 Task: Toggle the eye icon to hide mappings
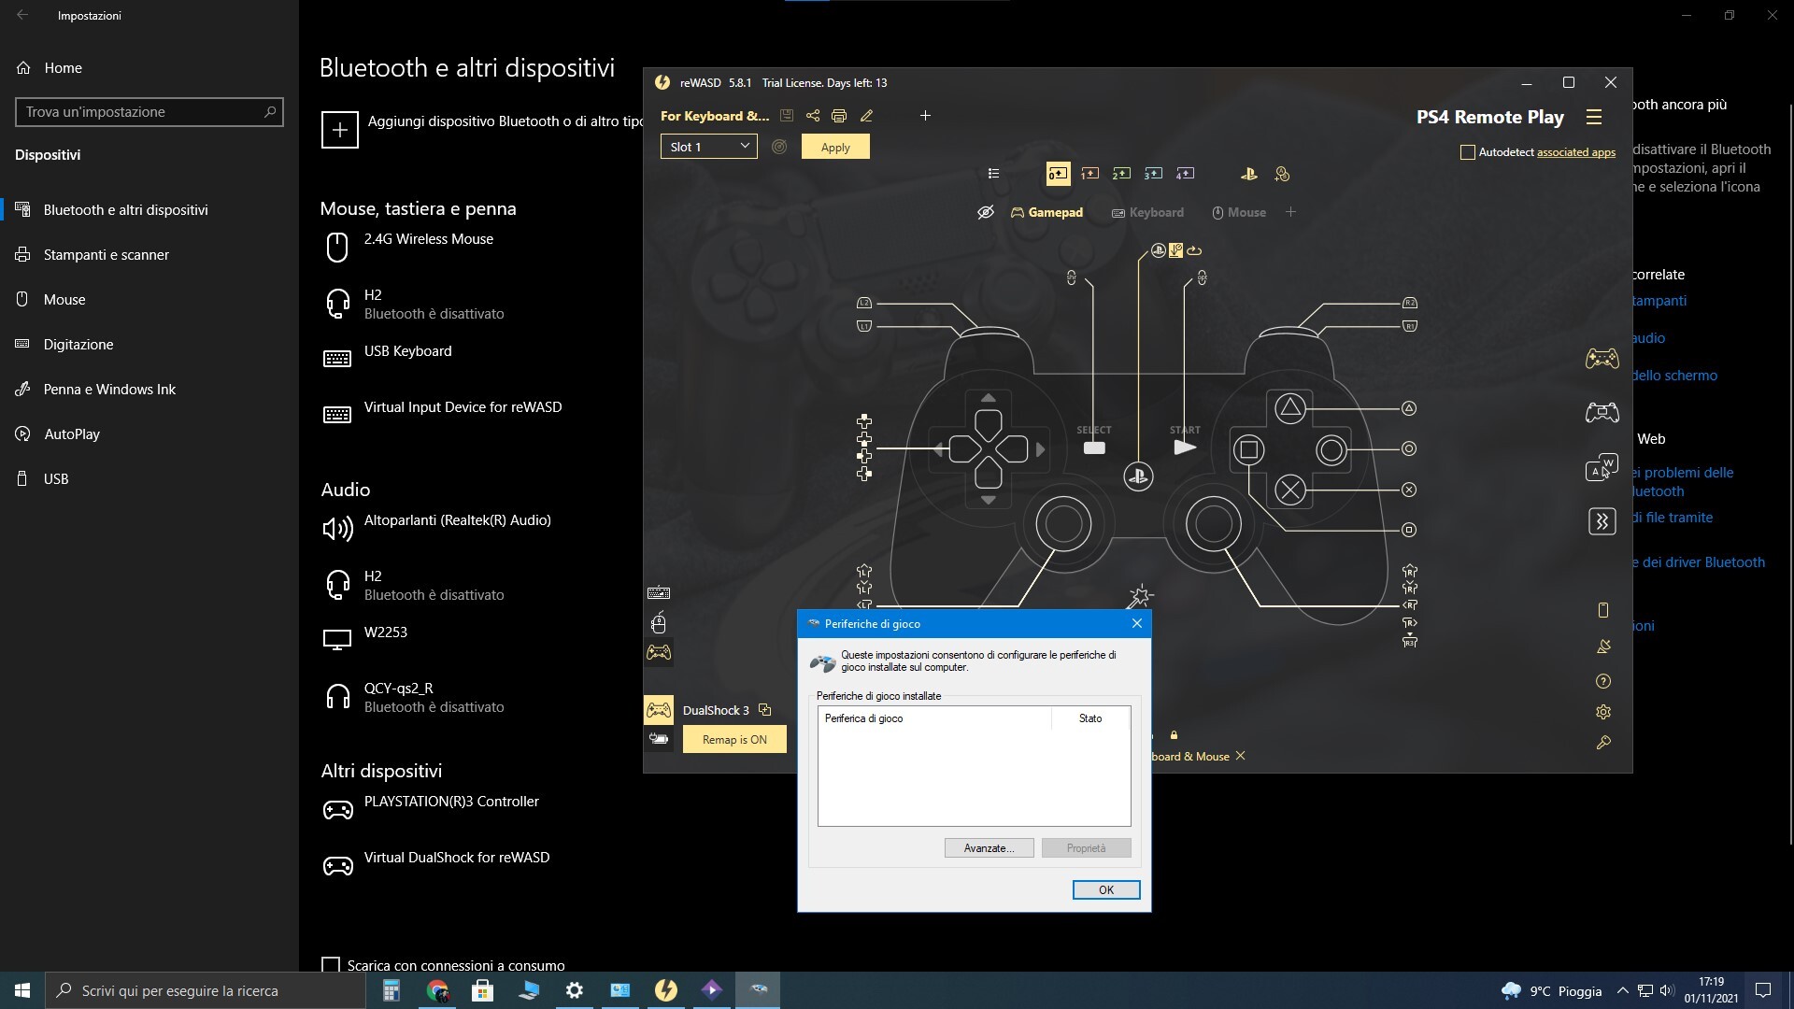click(x=985, y=213)
